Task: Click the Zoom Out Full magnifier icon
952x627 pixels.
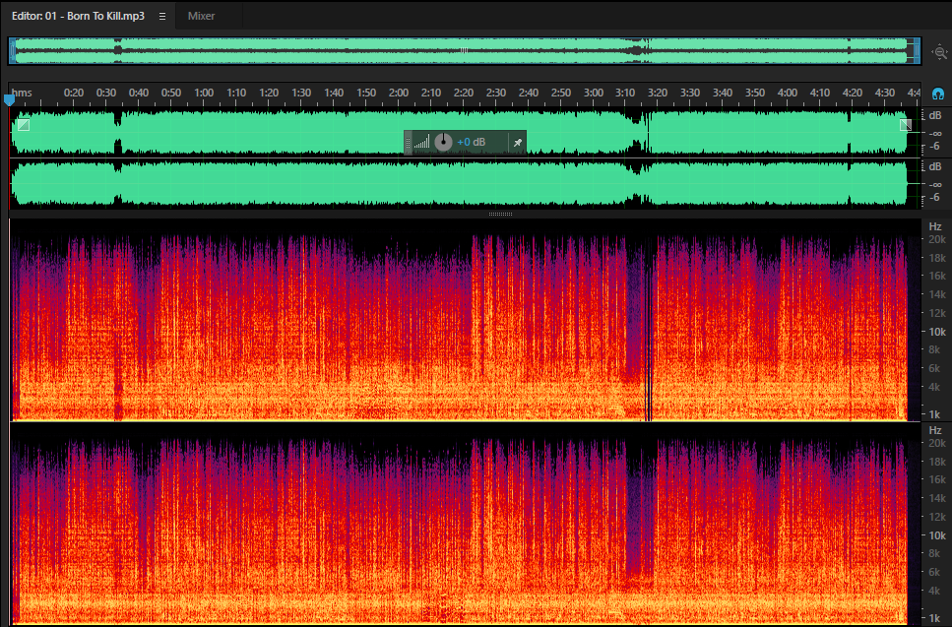Action: click(940, 52)
